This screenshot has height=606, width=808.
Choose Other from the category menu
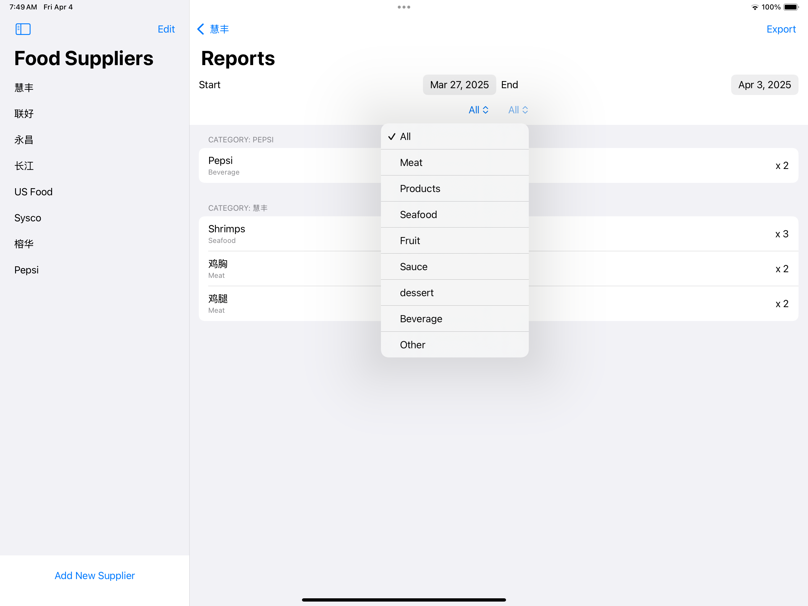pos(455,345)
